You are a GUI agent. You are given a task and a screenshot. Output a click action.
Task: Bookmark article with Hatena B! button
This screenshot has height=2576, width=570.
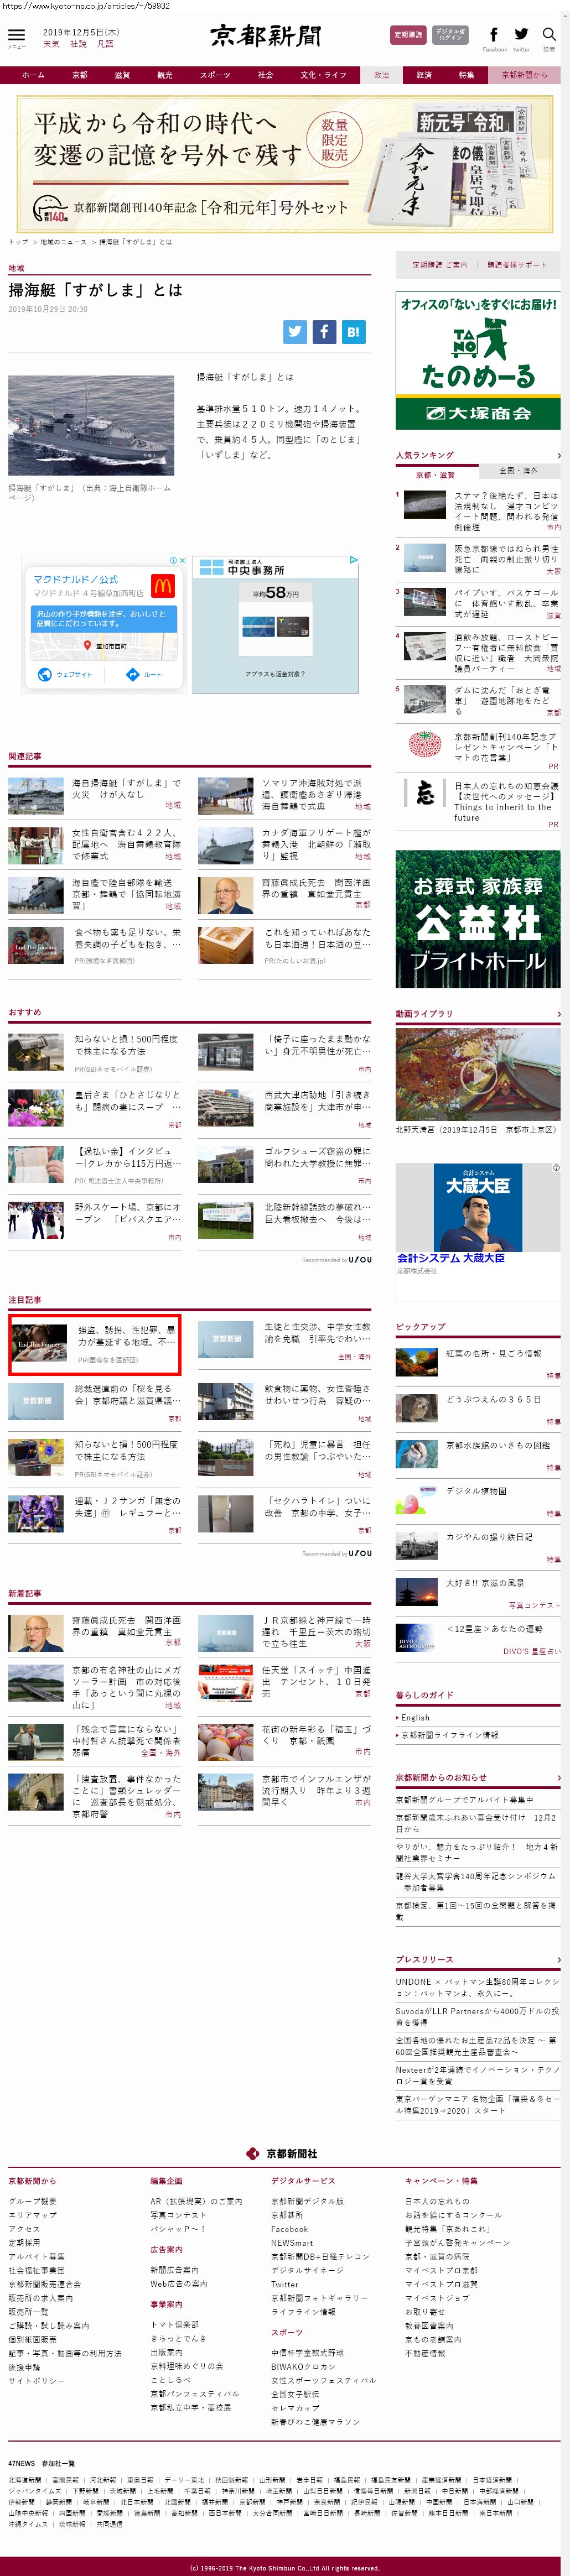353,332
